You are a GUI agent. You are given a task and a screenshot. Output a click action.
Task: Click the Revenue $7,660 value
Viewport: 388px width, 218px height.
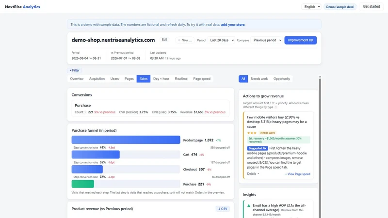click(x=198, y=112)
